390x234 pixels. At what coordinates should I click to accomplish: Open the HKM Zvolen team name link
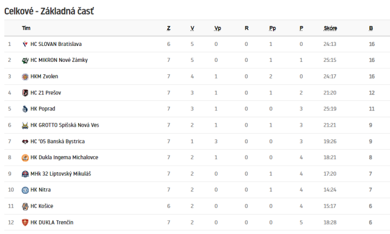click(44, 77)
